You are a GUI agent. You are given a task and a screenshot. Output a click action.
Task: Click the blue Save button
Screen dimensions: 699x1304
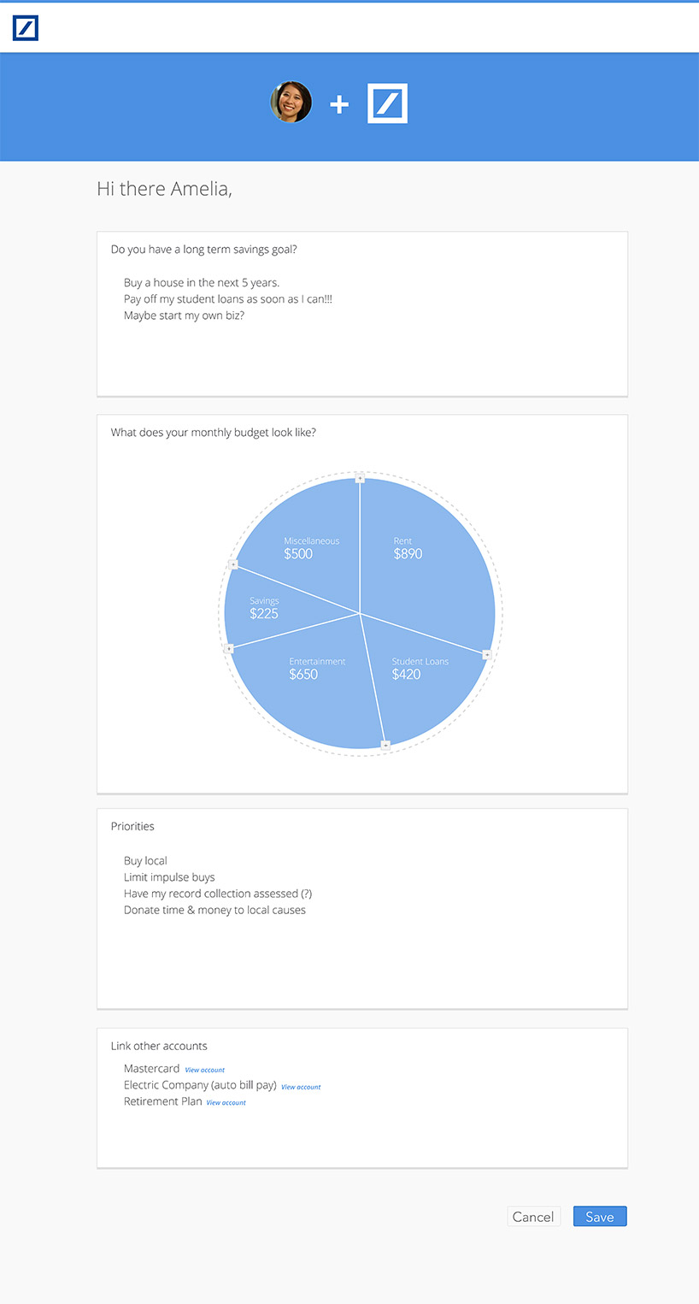coord(600,1217)
